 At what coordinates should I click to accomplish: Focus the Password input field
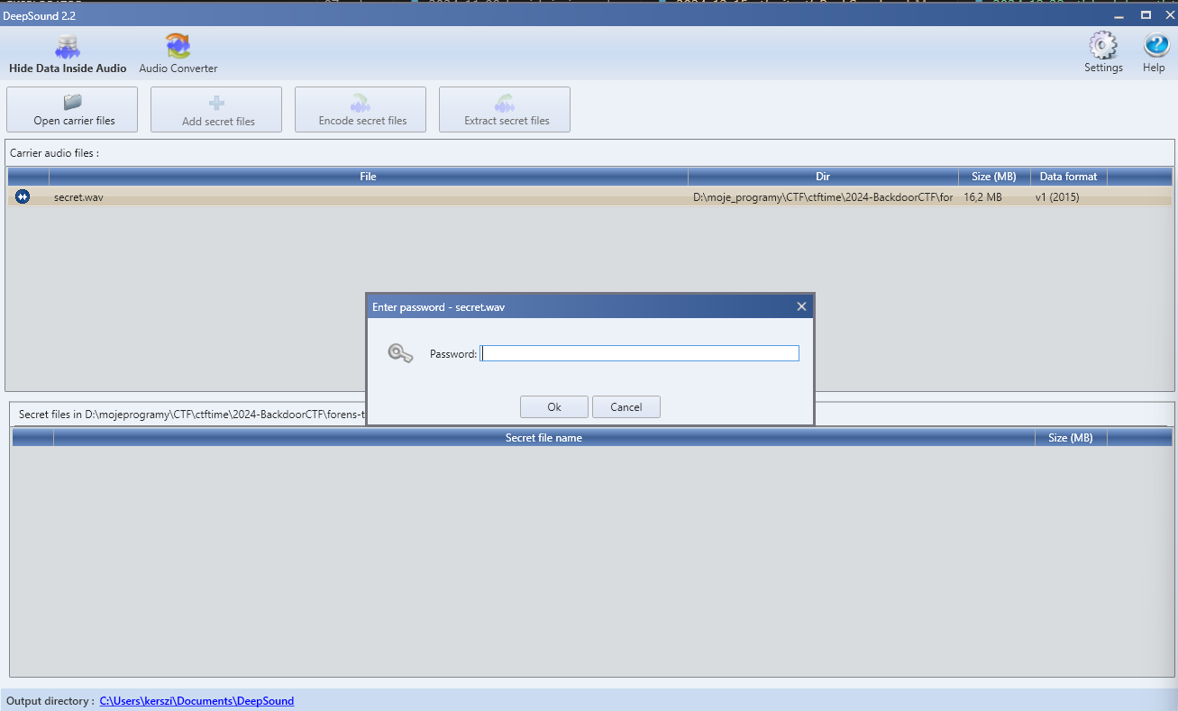pos(640,354)
